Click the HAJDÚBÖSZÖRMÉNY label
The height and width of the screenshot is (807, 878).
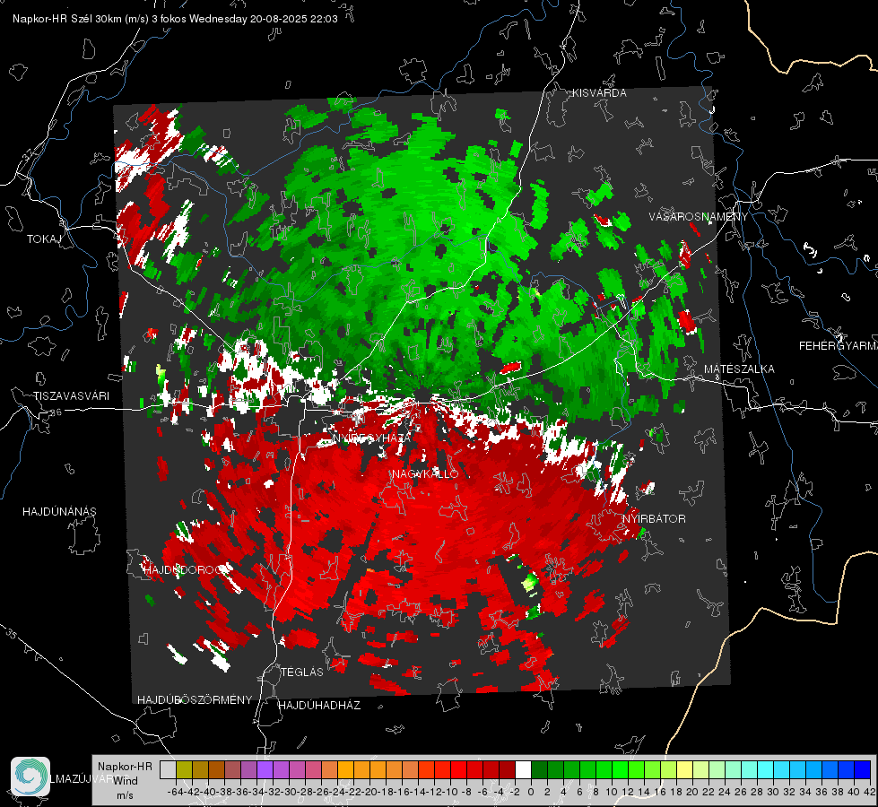pos(195,700)
